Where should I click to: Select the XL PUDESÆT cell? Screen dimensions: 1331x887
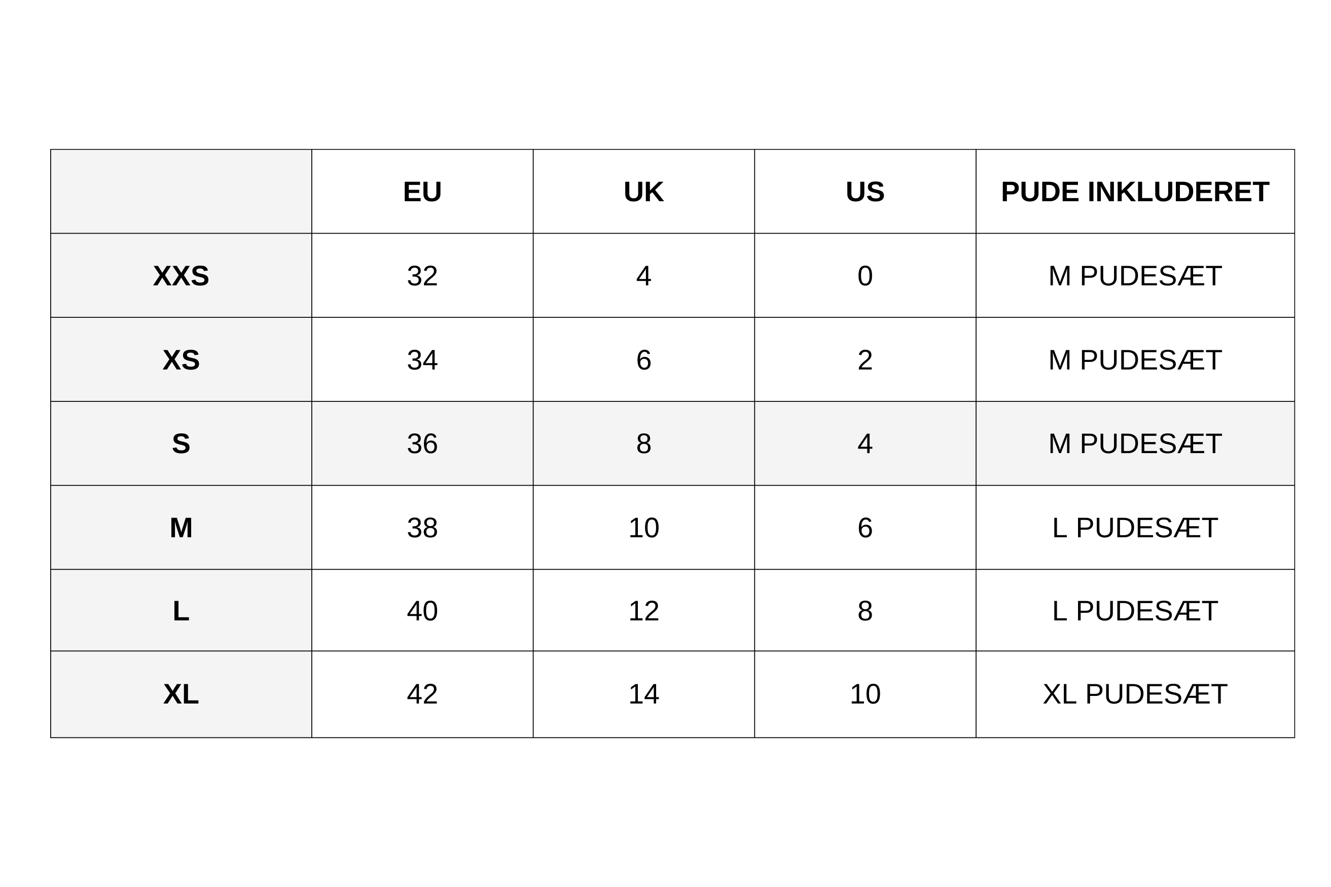point(1135,694)
